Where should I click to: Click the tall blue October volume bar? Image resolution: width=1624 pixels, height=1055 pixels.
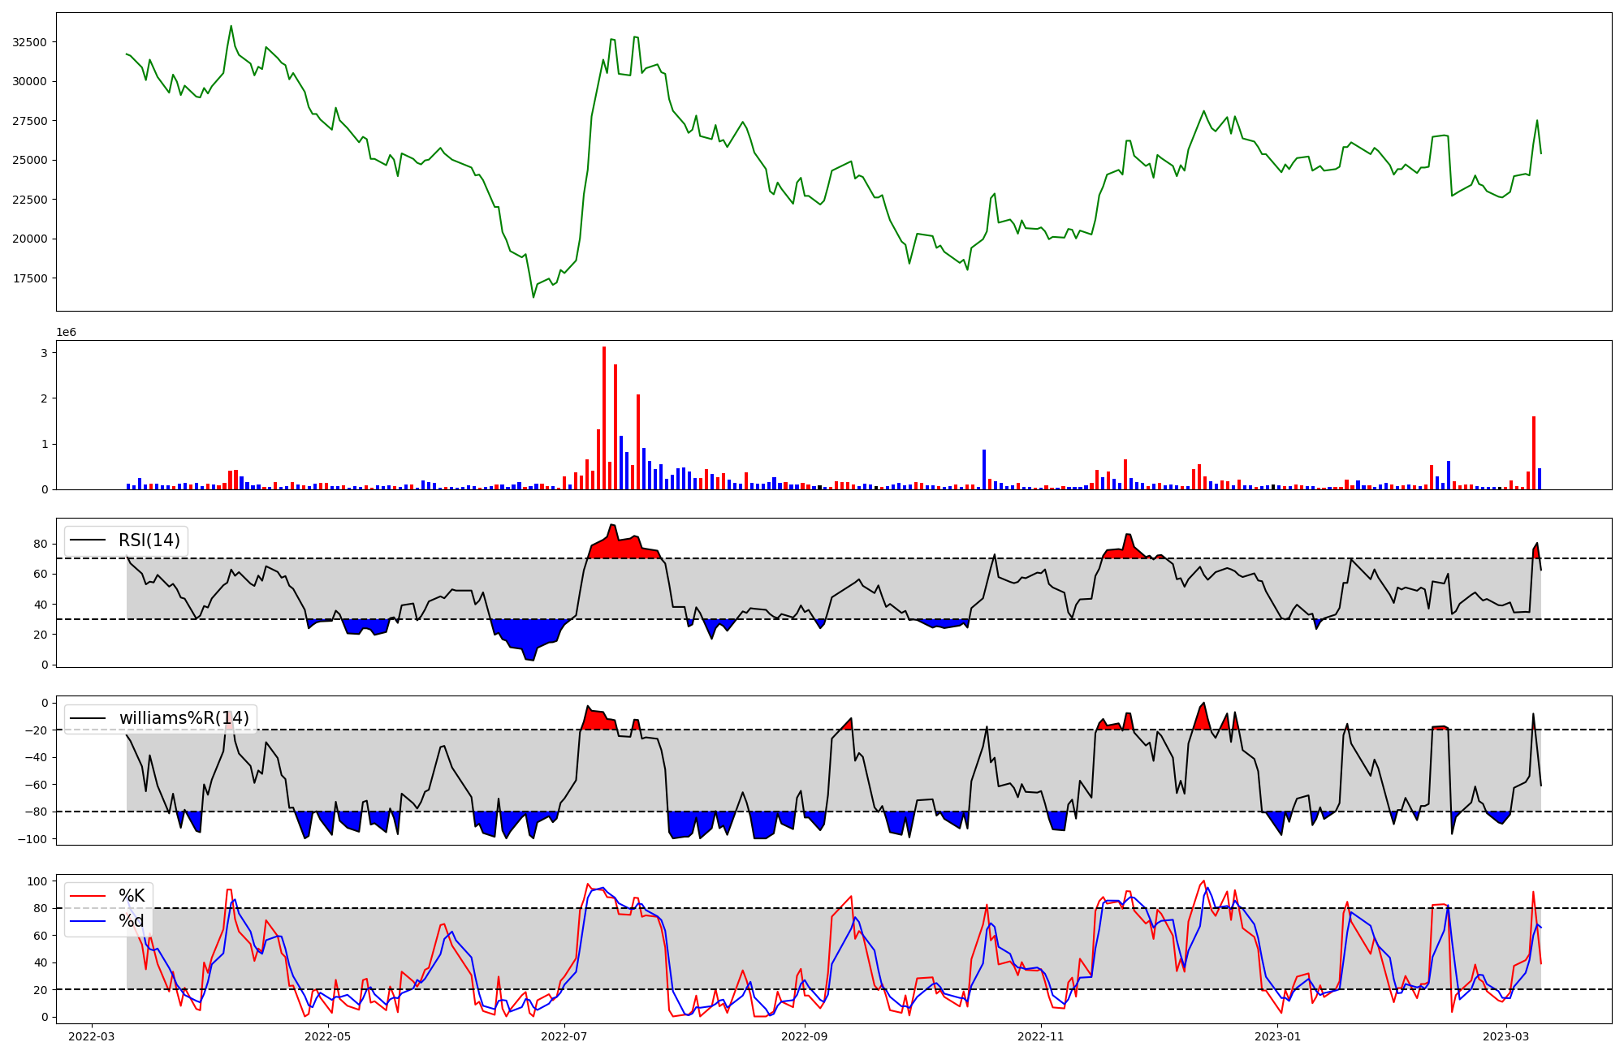click(x=984, y=469)
